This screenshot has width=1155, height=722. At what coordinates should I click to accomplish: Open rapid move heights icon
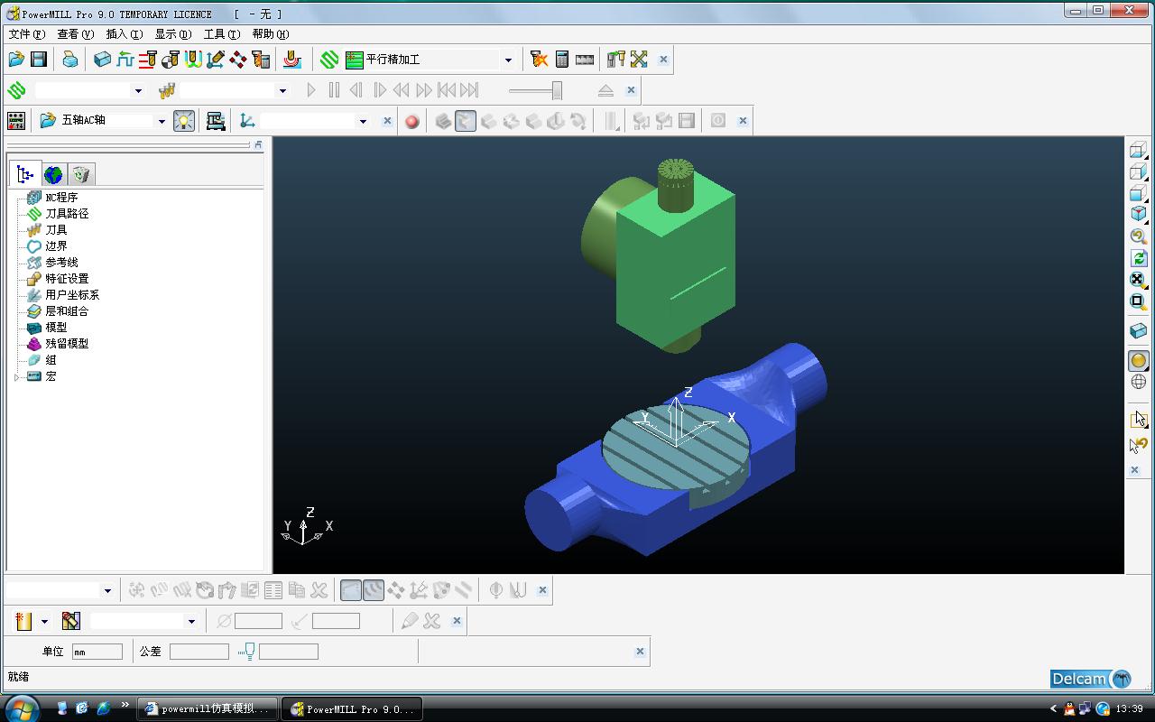pyautogui.click(x=147, y=60)
